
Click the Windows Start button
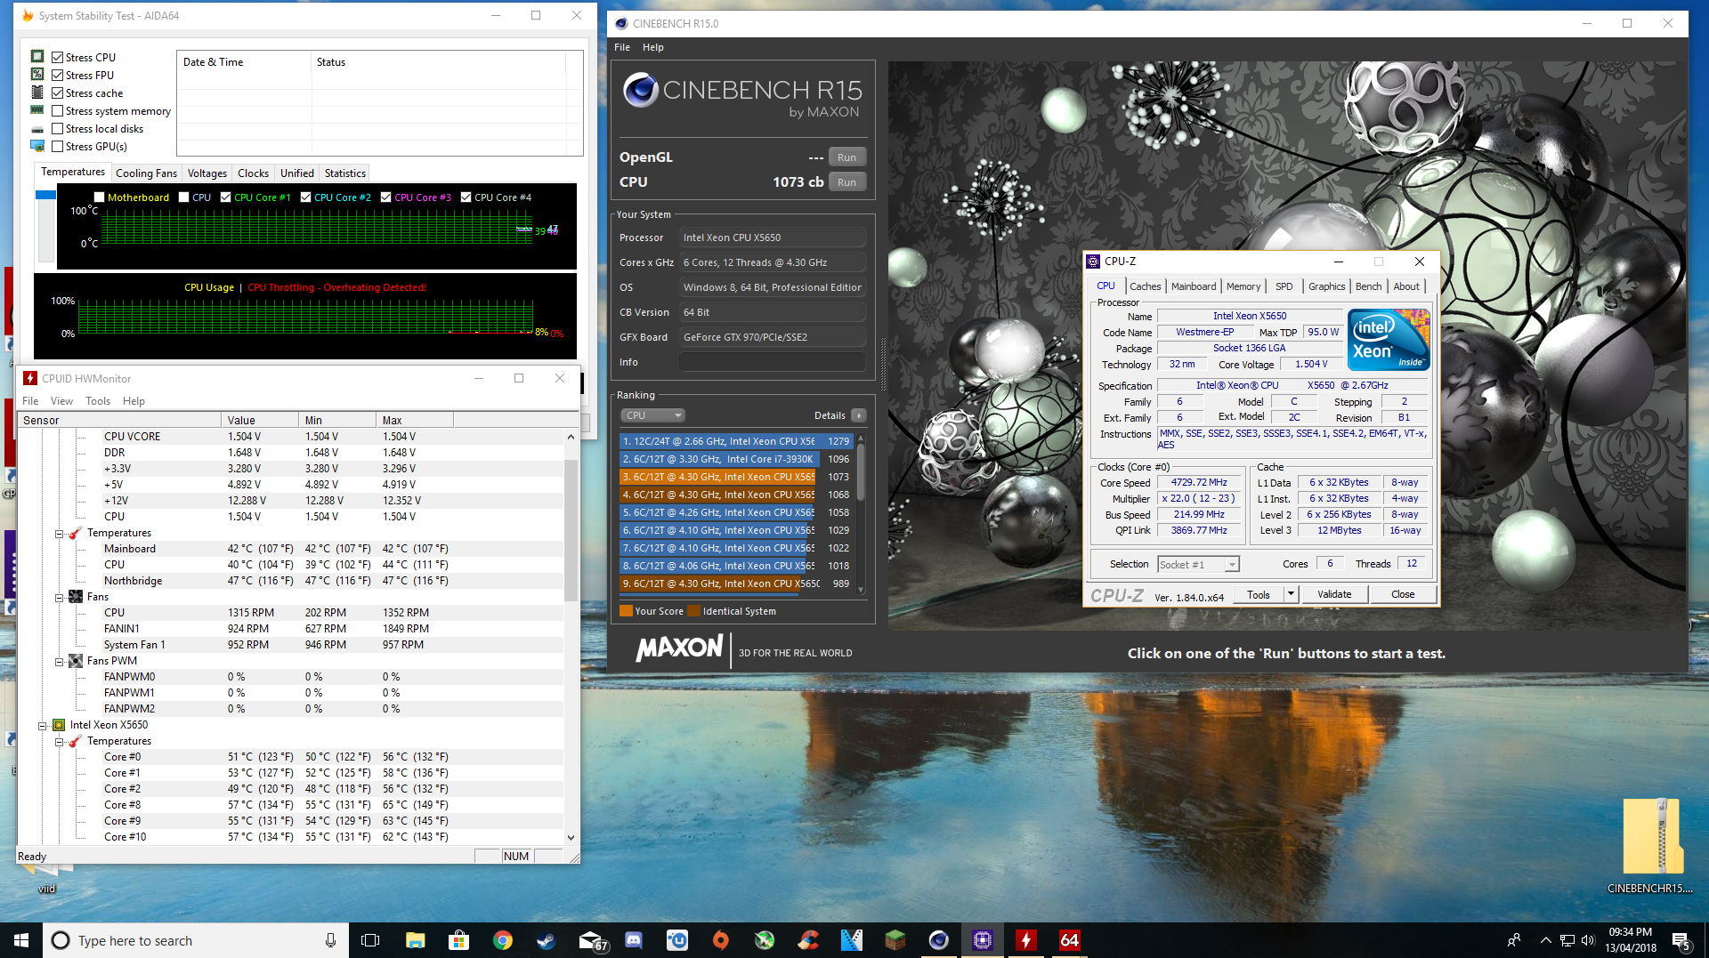pos(21,940)
